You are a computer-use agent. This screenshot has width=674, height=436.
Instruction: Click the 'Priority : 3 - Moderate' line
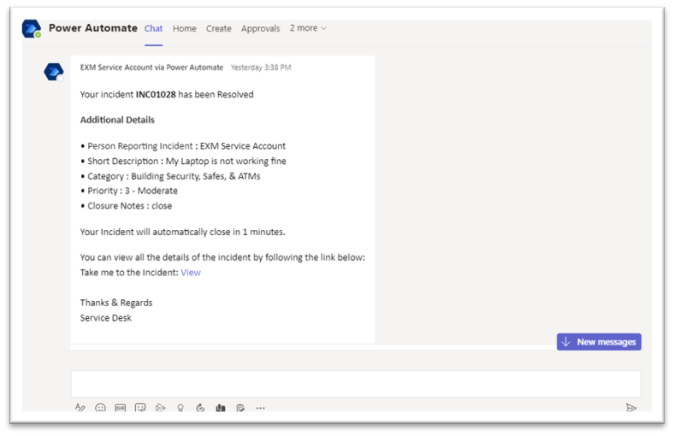pyautogui.click(x=129, y=191)
